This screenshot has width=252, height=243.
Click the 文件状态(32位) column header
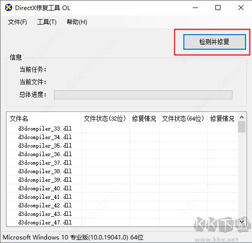click(x=105, y=118)
